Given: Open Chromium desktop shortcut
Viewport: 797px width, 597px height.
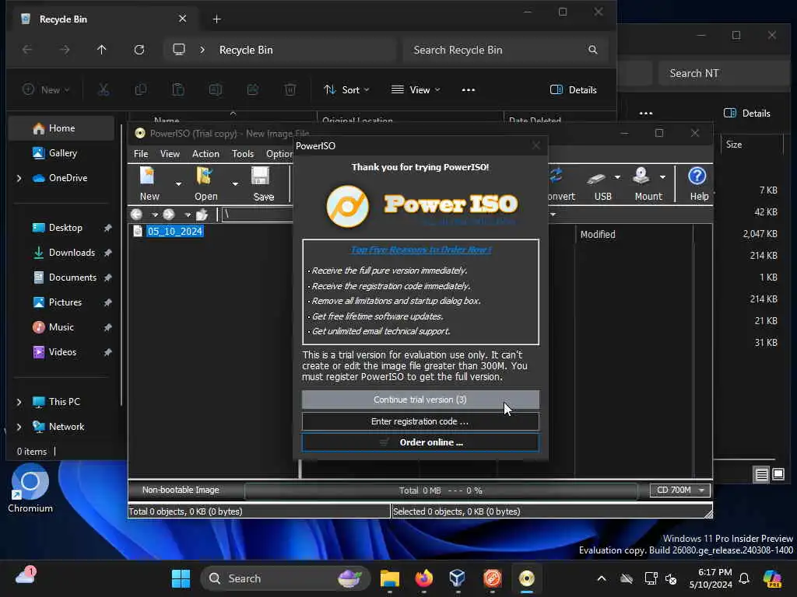Looking at the screenshot, I should [x=30, y=488].
